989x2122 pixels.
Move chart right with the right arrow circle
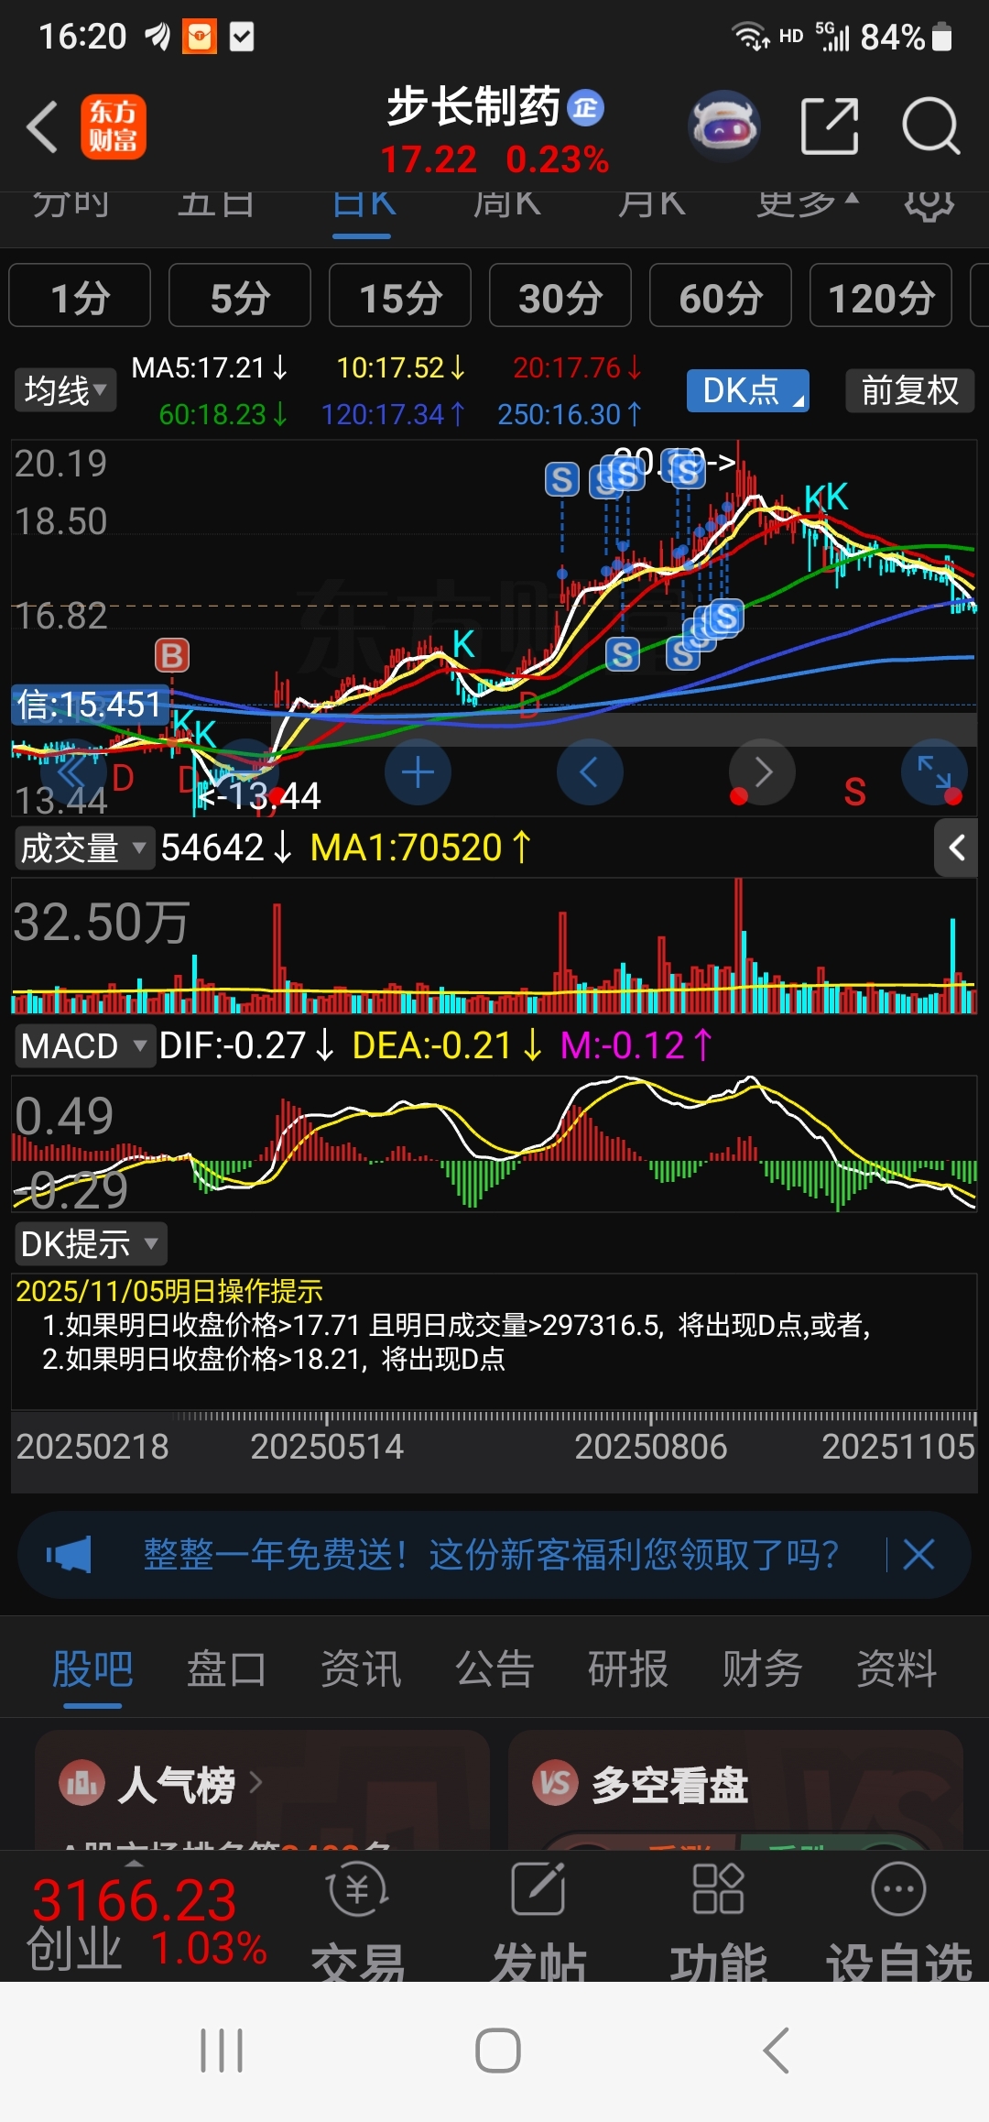(x=762, y=772)
